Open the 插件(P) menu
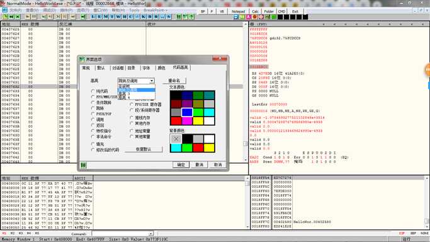 pyautogui.click(x=66, y=10)
